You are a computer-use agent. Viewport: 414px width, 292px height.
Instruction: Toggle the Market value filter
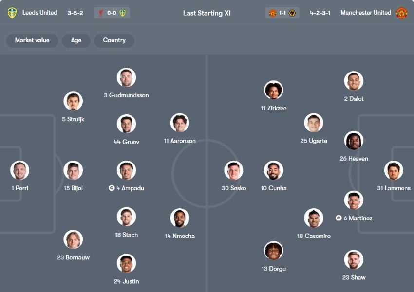click(x=32, y=40)
